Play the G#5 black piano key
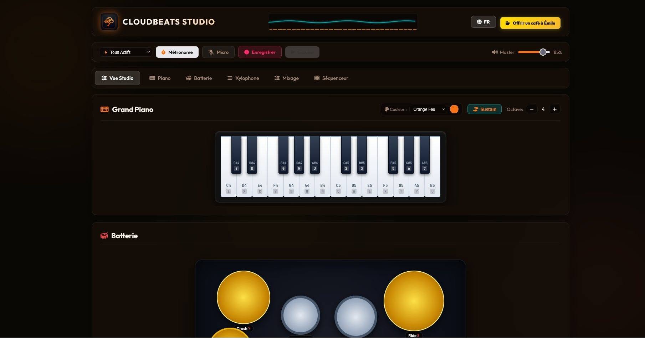Image resolution: width=645 pixels, height=338 pixels. pos(409,154)
